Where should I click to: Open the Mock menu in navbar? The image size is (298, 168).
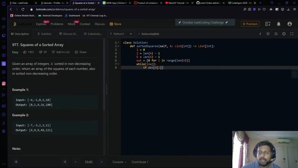pyautogui.click(x=71, y=24)
